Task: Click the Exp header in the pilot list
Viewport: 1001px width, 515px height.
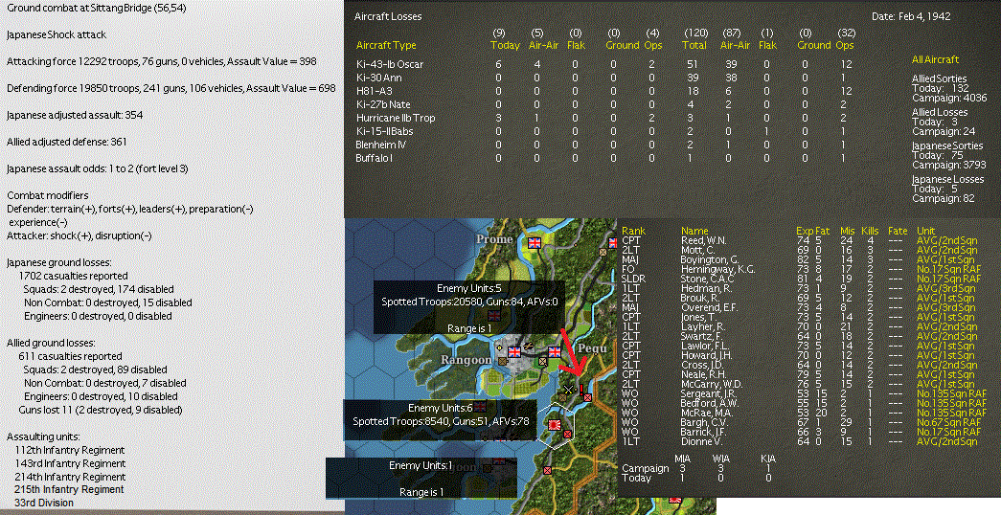Action: pyautogui.click(x=805, y=231)
